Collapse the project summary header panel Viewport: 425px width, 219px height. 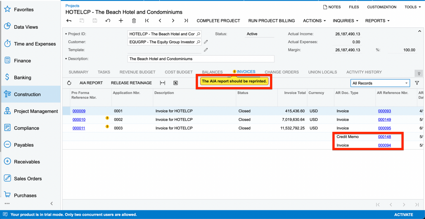tap(420, 31)
